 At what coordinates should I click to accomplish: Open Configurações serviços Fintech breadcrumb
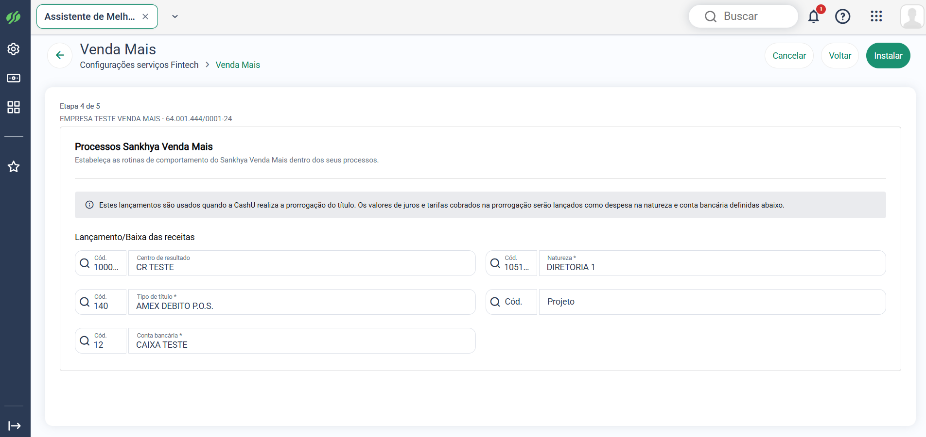[x=139, y=65]
